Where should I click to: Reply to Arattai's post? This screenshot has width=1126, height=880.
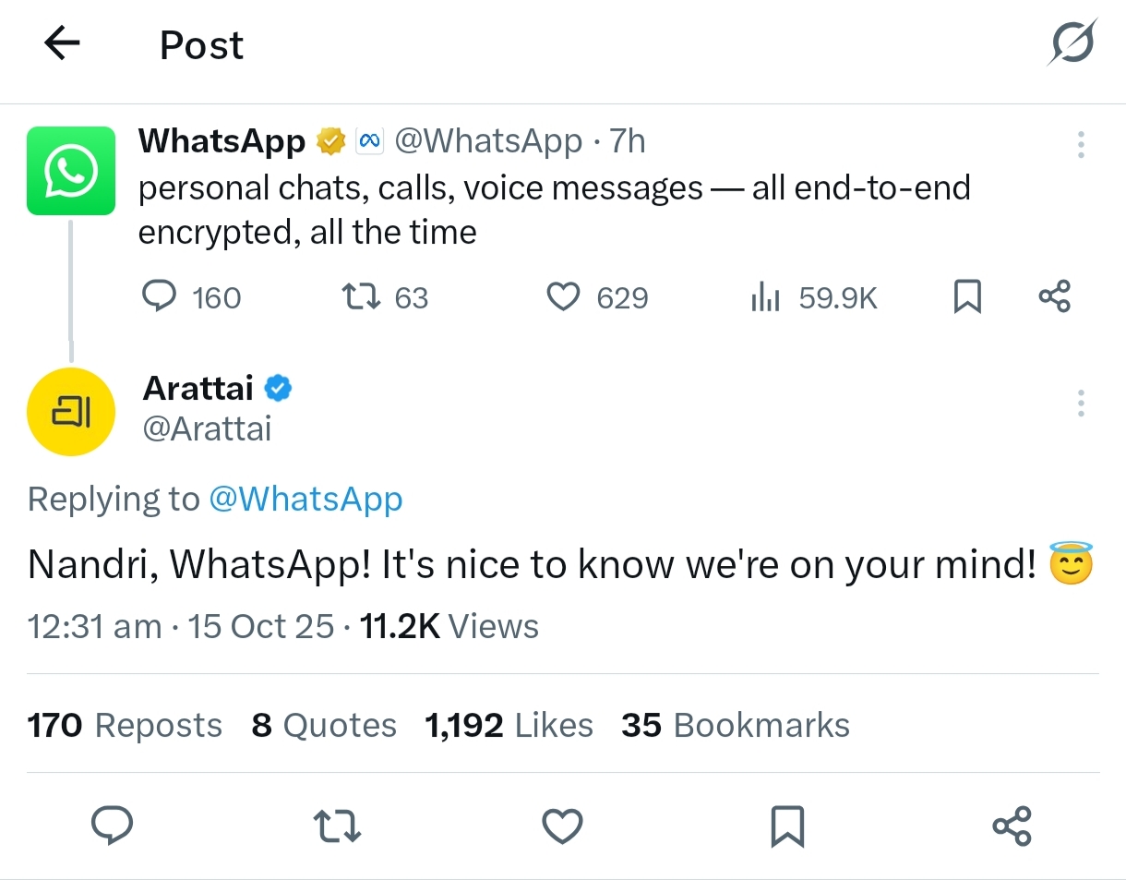point(114,825)
